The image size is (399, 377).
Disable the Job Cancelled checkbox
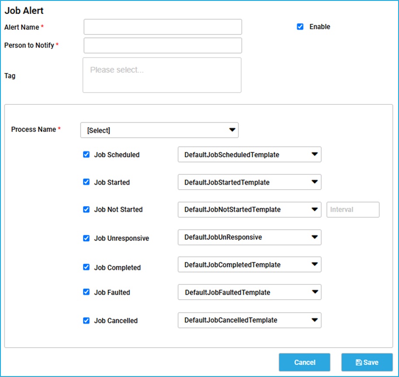(86, 321)
